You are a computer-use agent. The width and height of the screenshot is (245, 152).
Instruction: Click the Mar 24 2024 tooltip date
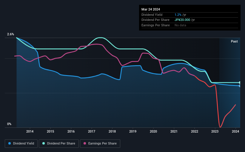(151, 9)
